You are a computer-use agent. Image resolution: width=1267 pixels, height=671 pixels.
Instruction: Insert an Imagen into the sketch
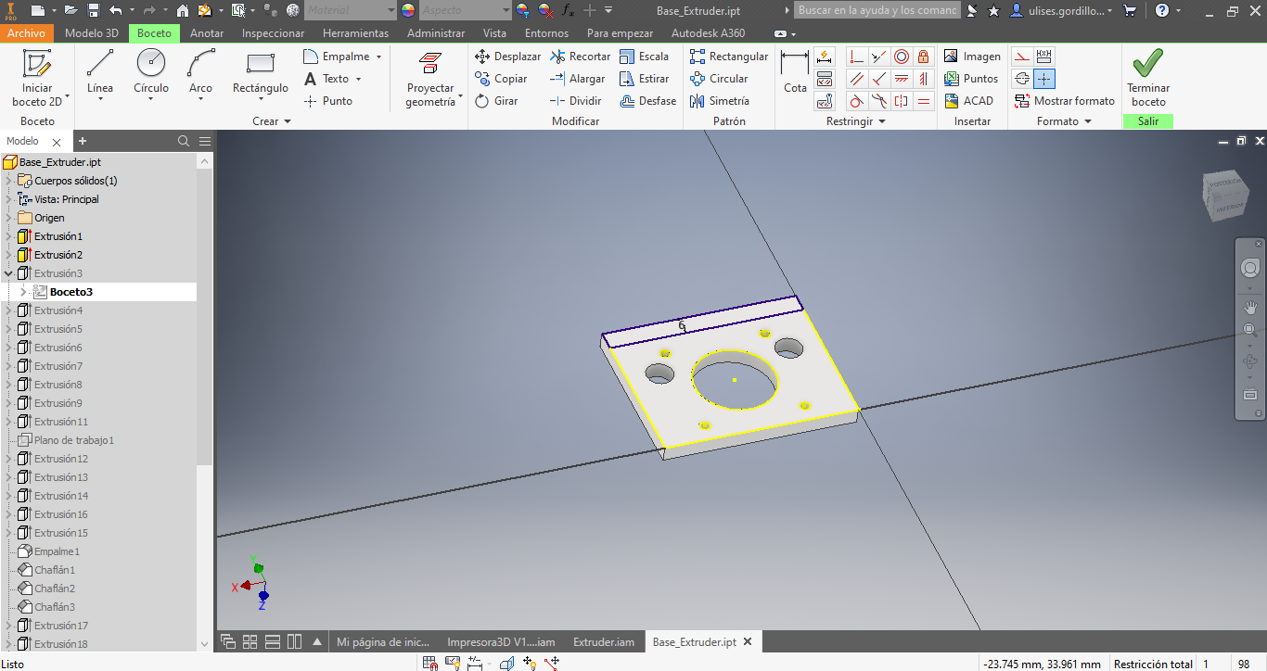[x=972, y=57]
